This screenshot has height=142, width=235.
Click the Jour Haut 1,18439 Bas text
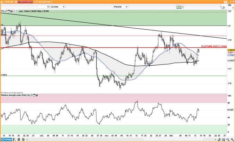(x=34, y=11)
